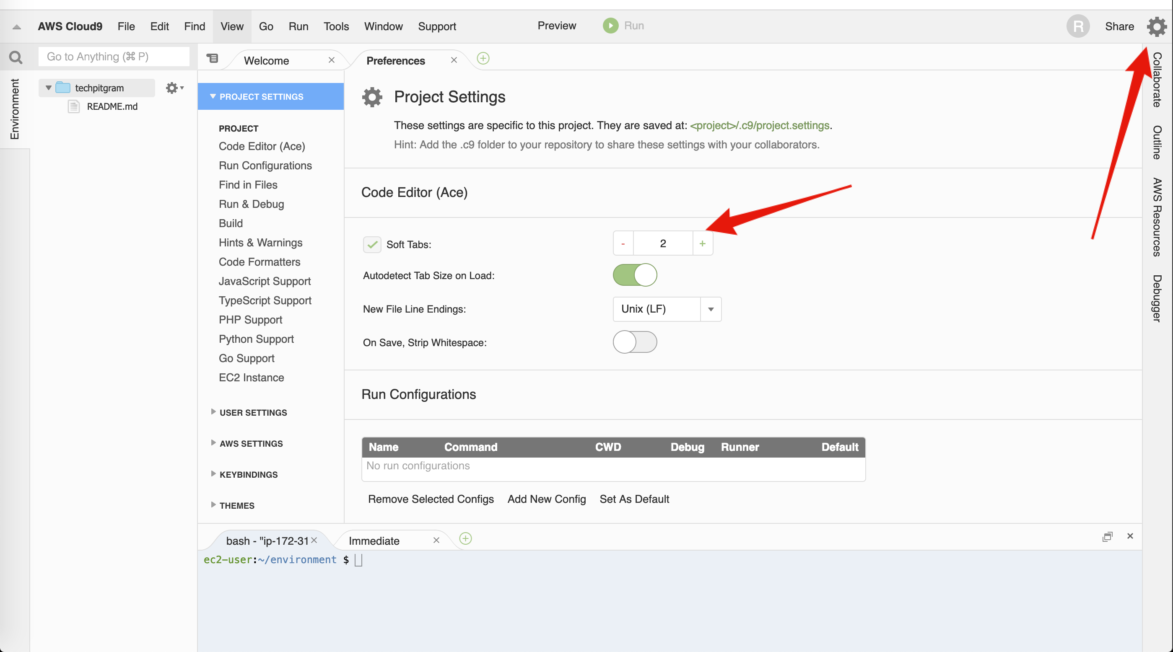Viewport: 1173px width, 652px height.
Task: Click the AWS Cloud9 settings gear icon
Action: pos(1156,26)
